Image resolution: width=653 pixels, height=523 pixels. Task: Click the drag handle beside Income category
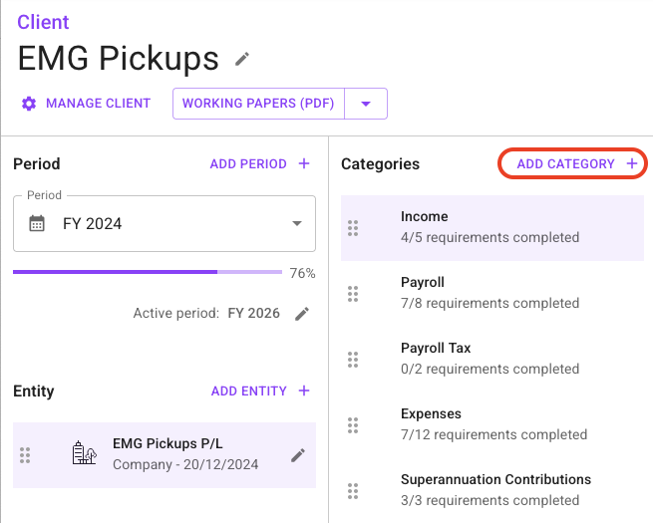pos(352,228)
